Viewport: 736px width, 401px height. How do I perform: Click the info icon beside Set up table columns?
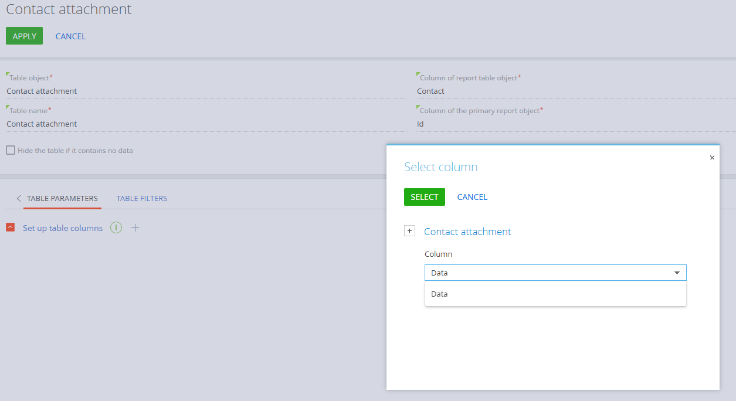[116, 227]
